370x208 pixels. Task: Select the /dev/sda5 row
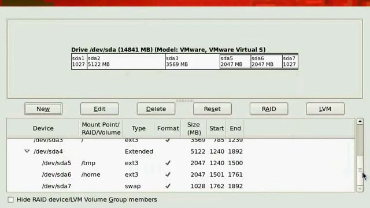point(181,163)
